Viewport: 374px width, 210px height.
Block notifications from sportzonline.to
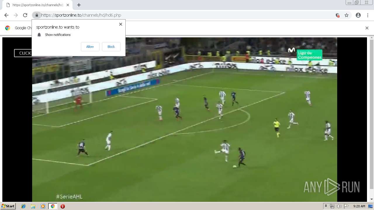pos(111,47)
